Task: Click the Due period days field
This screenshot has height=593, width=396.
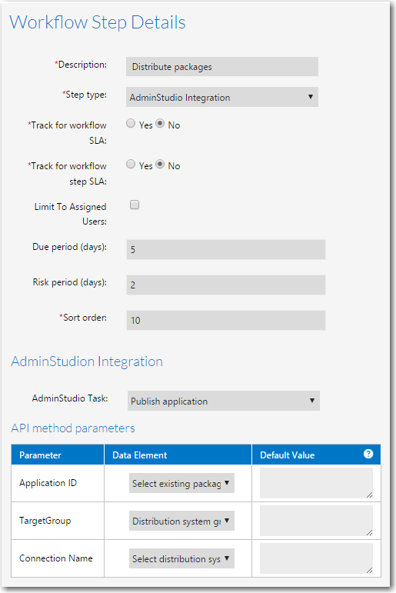Action: 226,250
